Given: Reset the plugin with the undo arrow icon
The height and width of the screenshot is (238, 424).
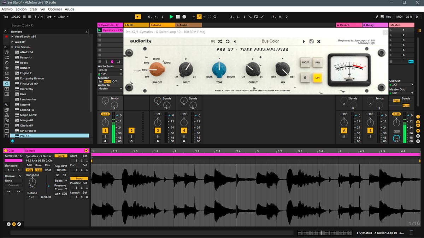Looking at the screenshot, I should (x=228, y=41).
